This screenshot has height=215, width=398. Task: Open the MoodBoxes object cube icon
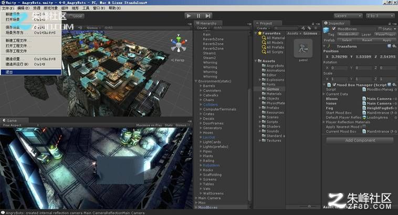click(x=326, y=30)
